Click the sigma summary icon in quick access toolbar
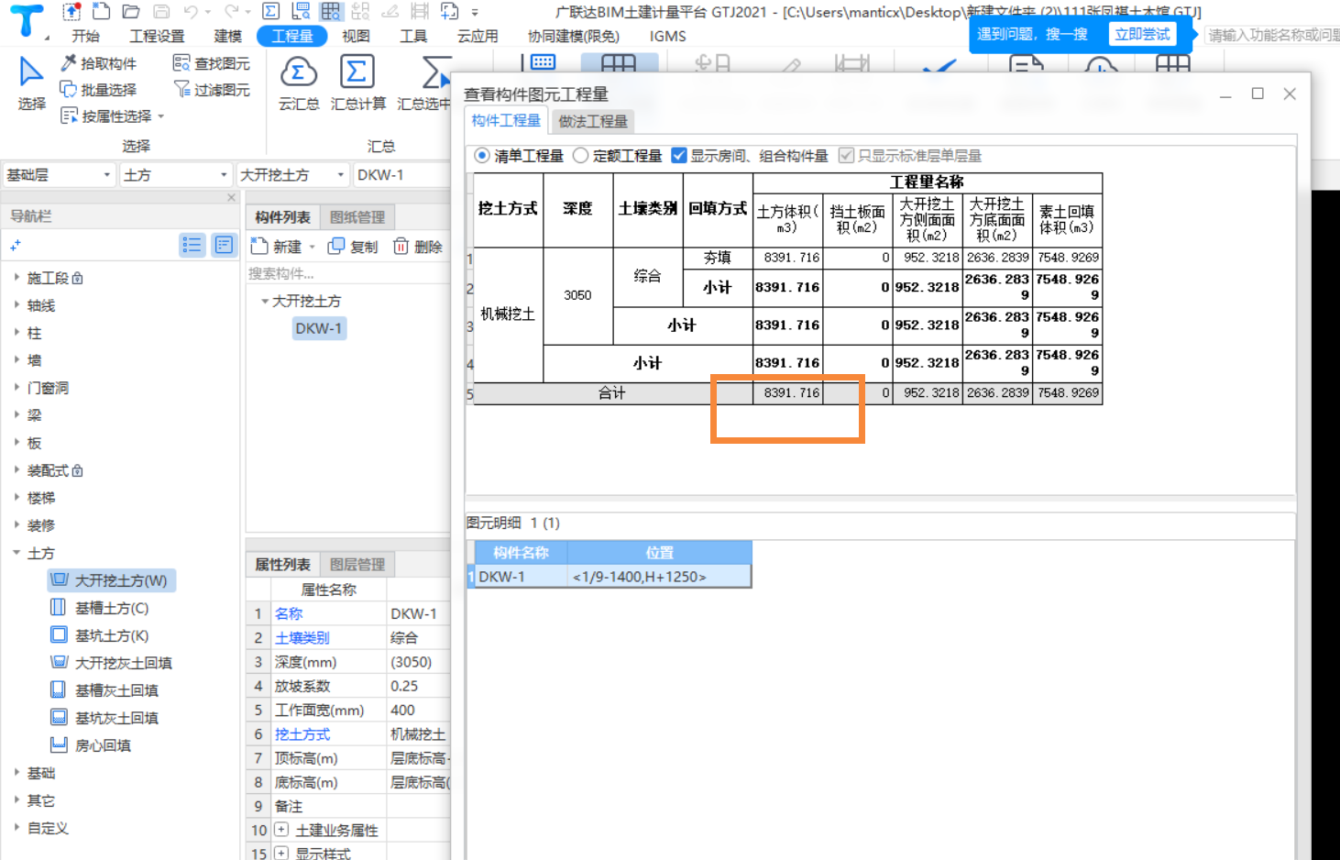Viewport: 1340px width, 860px height. [x=270, y=11]
